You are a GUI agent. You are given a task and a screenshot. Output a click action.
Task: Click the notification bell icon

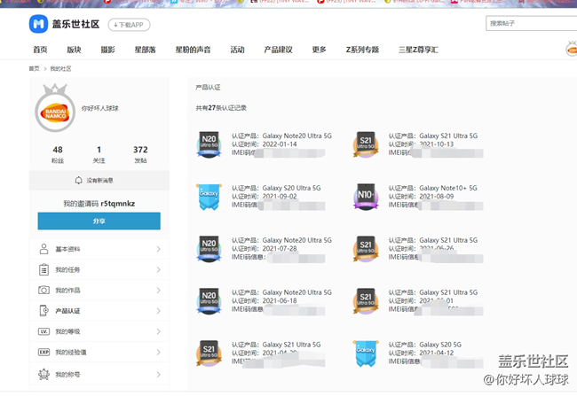click(x=78, y=180)
